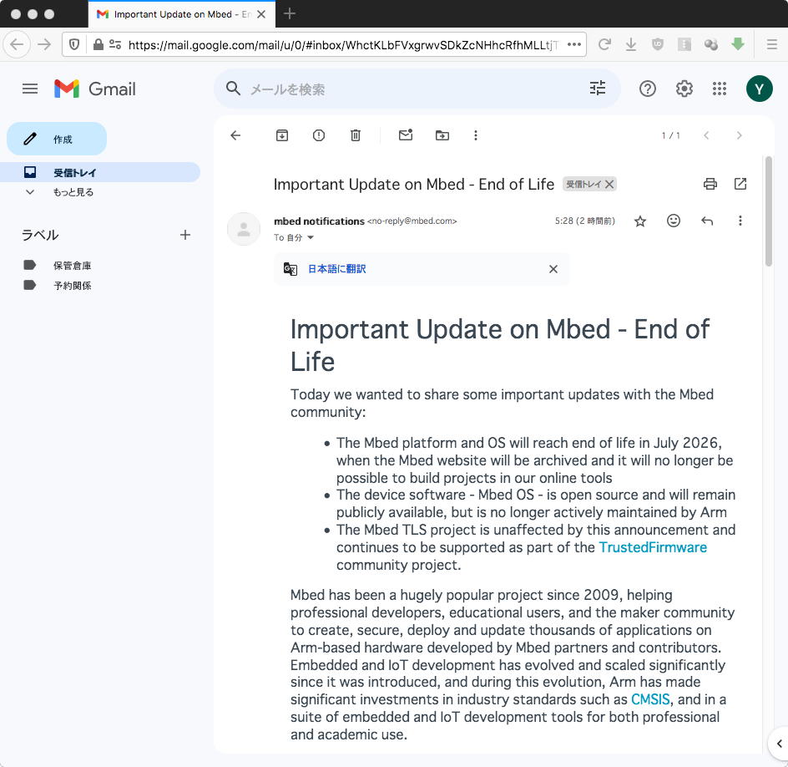Click the email vertical scrollbar
This screenshot has height=767, width=788.
pyautogui.click(x=768, y=211)
